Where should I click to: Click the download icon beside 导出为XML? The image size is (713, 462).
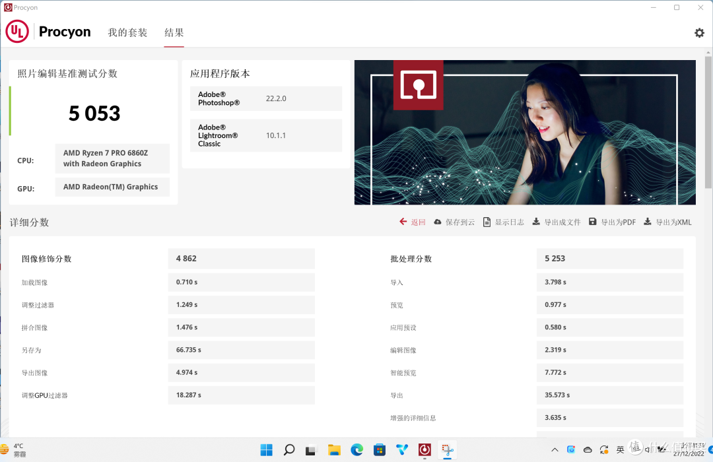[x=648, y=222]
